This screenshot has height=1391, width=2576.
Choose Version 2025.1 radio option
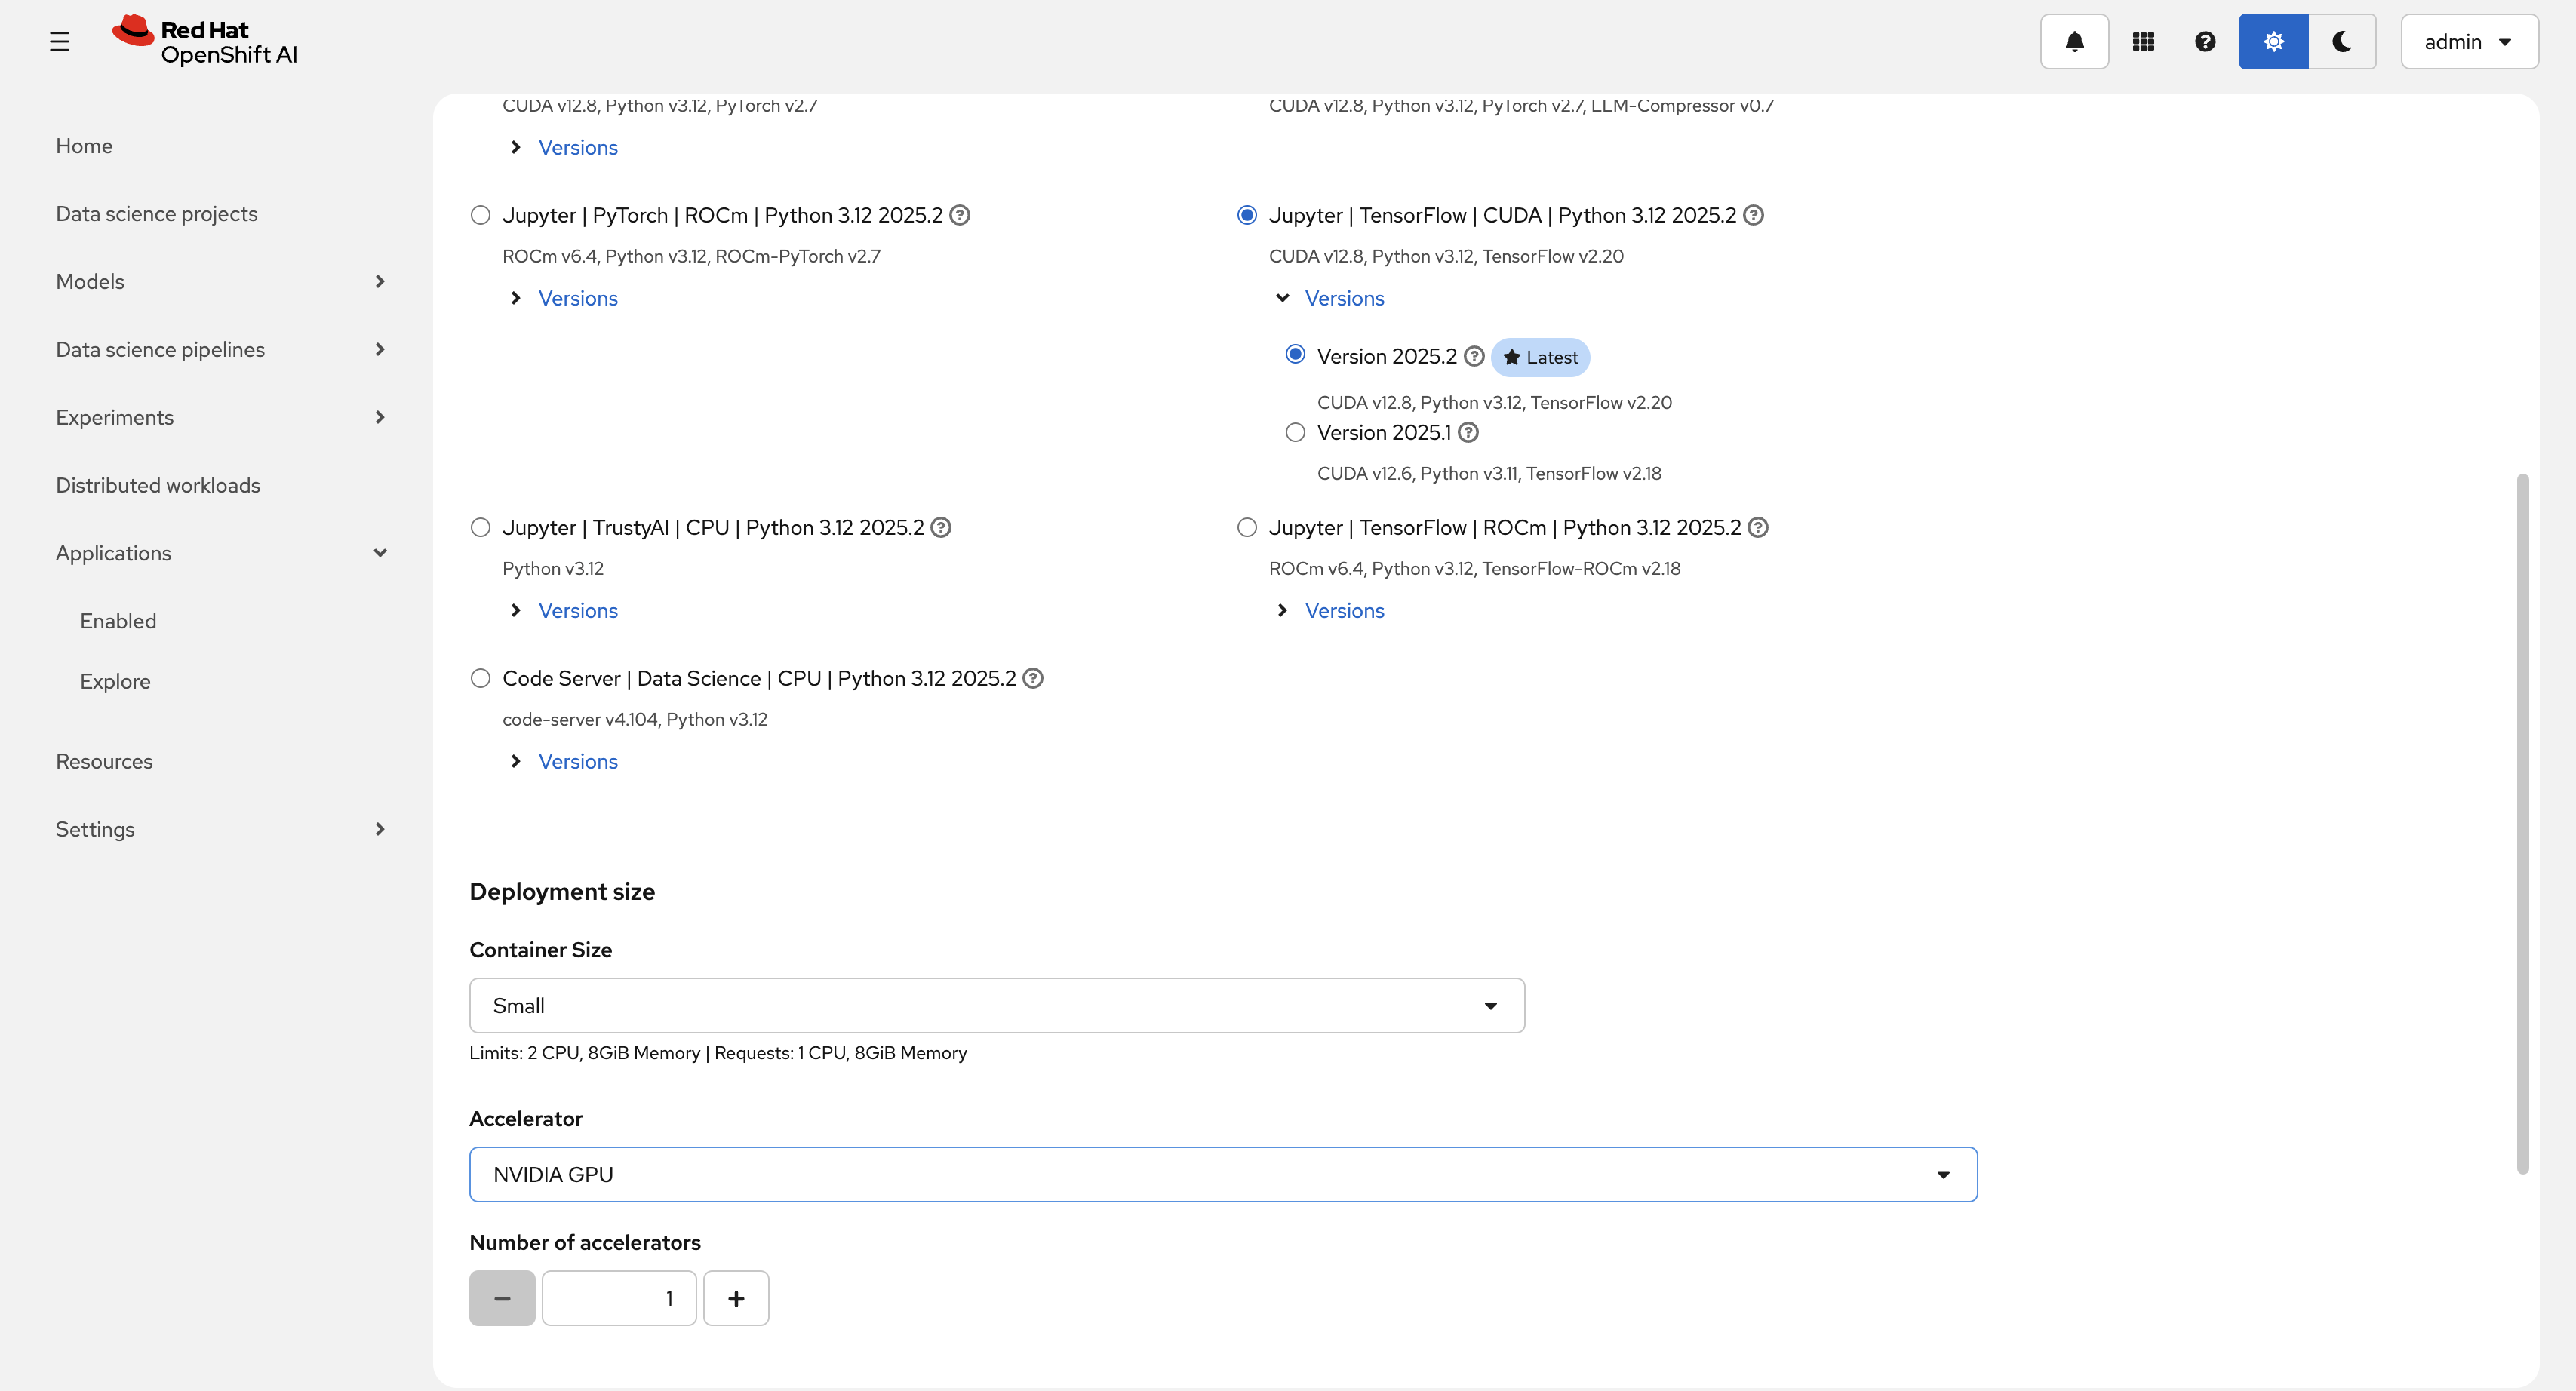[1295, 433]
